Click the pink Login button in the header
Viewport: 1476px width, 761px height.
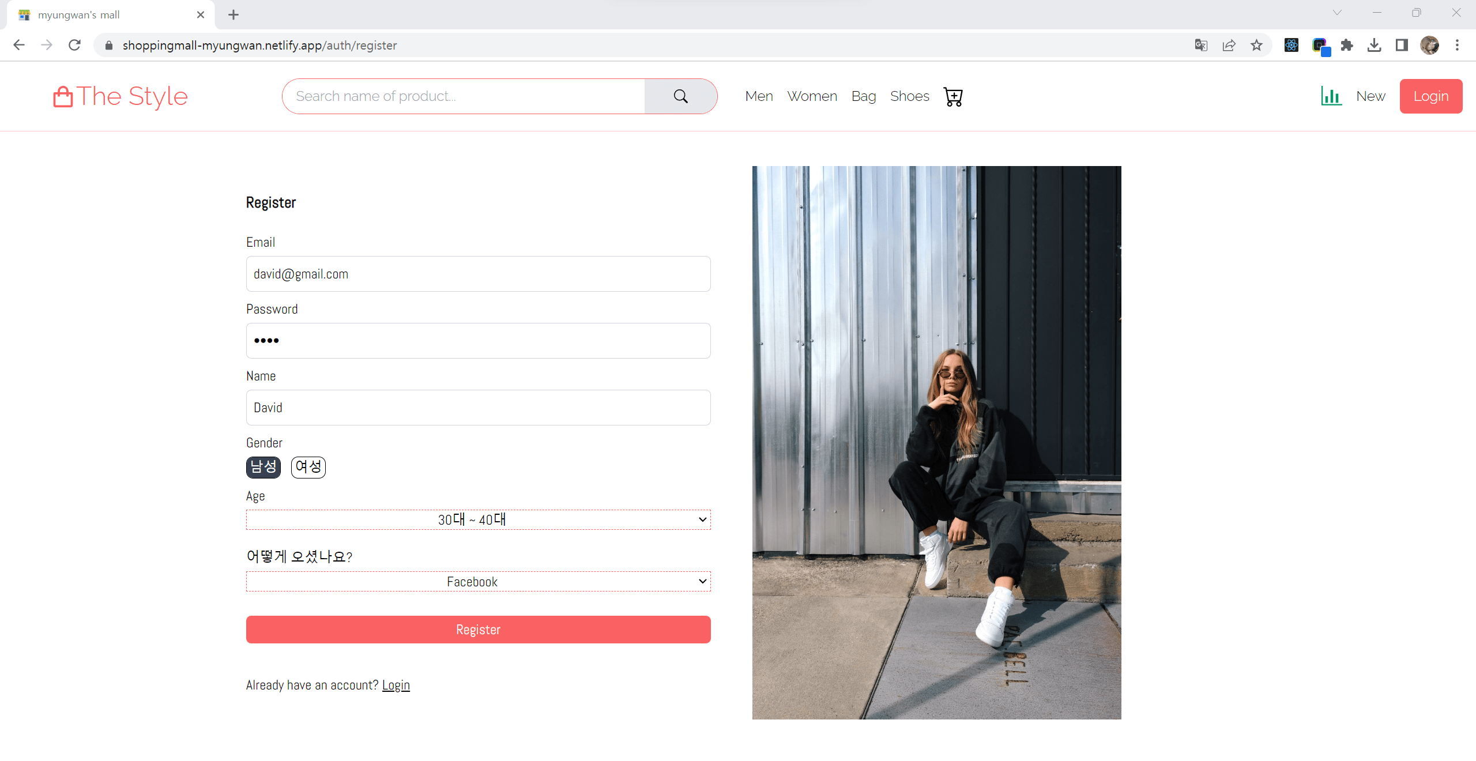pos(1431,96)
